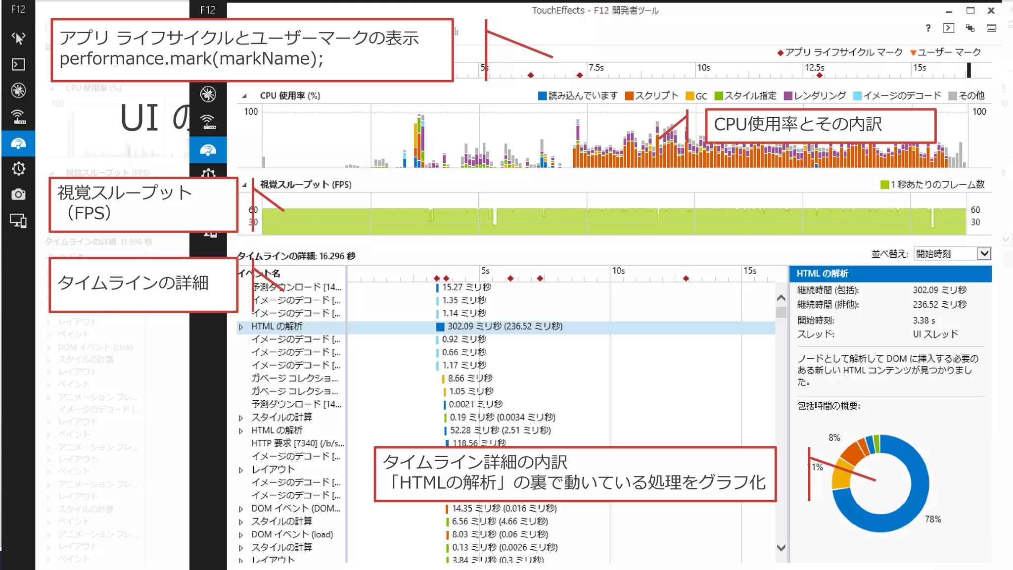Click the F12 label atop the leftmost sidebar
The width and height of the screenshot is (1013, 570).
18,9
